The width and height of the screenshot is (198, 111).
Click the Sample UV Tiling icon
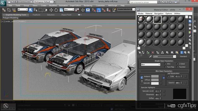click(190, 29)
